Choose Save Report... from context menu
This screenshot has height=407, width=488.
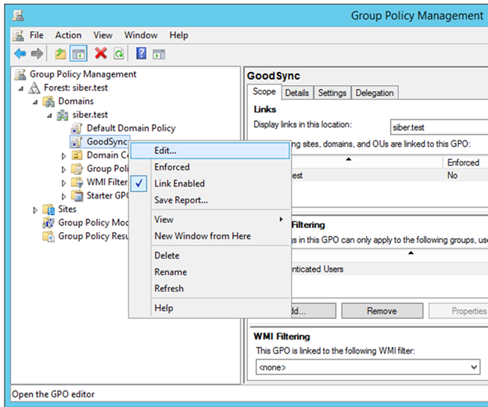[x=210, y=200]
